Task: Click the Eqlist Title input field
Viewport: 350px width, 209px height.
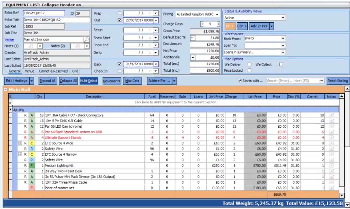Action: point(57,20)
